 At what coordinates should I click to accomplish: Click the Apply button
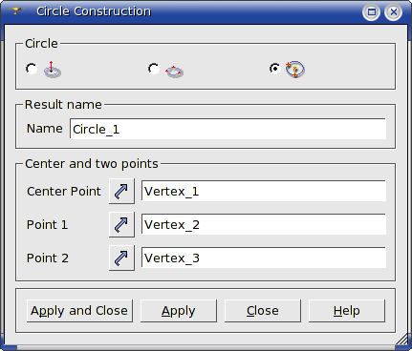point(179,311)
